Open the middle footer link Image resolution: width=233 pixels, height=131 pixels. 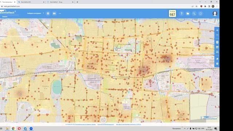tap(106, 124)
